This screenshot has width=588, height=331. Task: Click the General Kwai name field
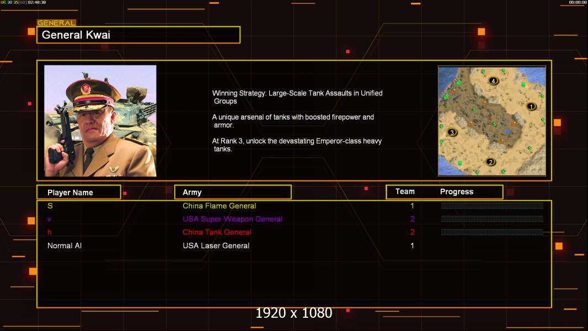(138, 35)
